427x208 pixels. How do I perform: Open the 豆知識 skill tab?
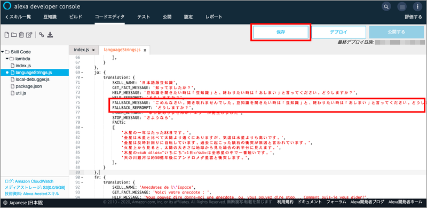50,17
